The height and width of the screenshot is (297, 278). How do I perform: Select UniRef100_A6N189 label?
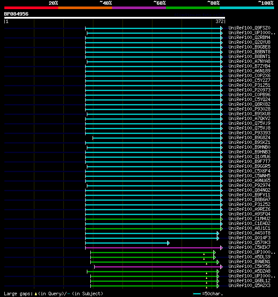click(x=249, y=71)
